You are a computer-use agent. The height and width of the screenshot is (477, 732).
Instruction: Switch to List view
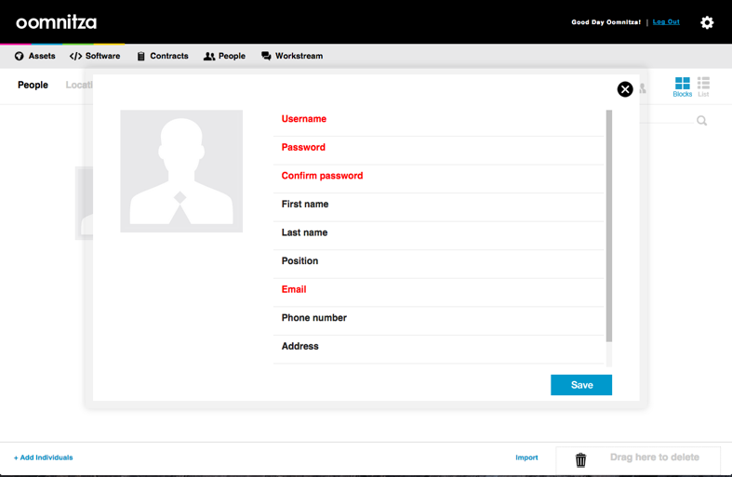[703, 87]
